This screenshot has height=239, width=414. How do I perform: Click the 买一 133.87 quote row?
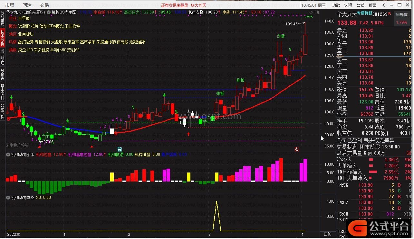coord(374,60)
